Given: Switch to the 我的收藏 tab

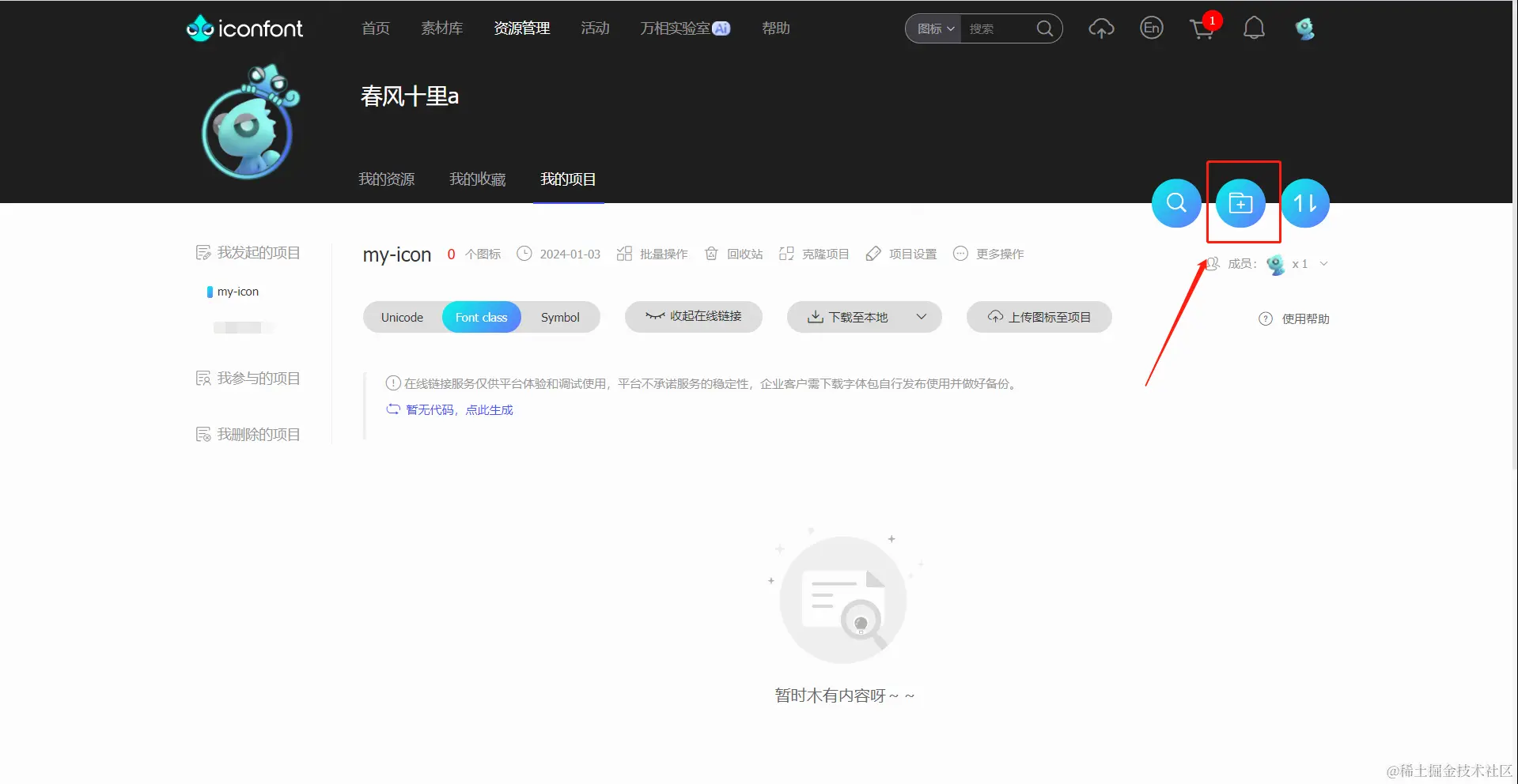Looking at the screenshot, I should [x=476, y=179].
